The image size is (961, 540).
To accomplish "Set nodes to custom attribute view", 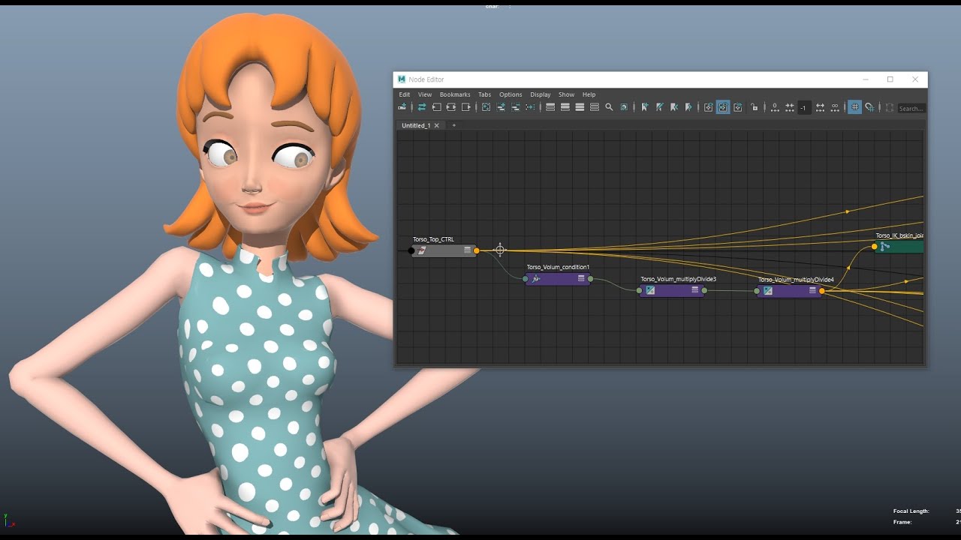I will [595, 107].
